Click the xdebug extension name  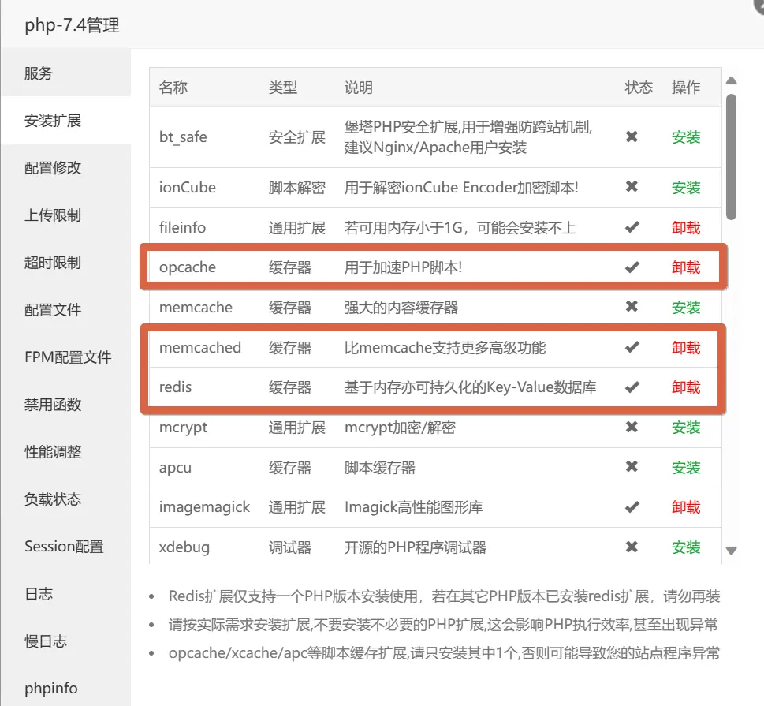click(x=184, y=547)
